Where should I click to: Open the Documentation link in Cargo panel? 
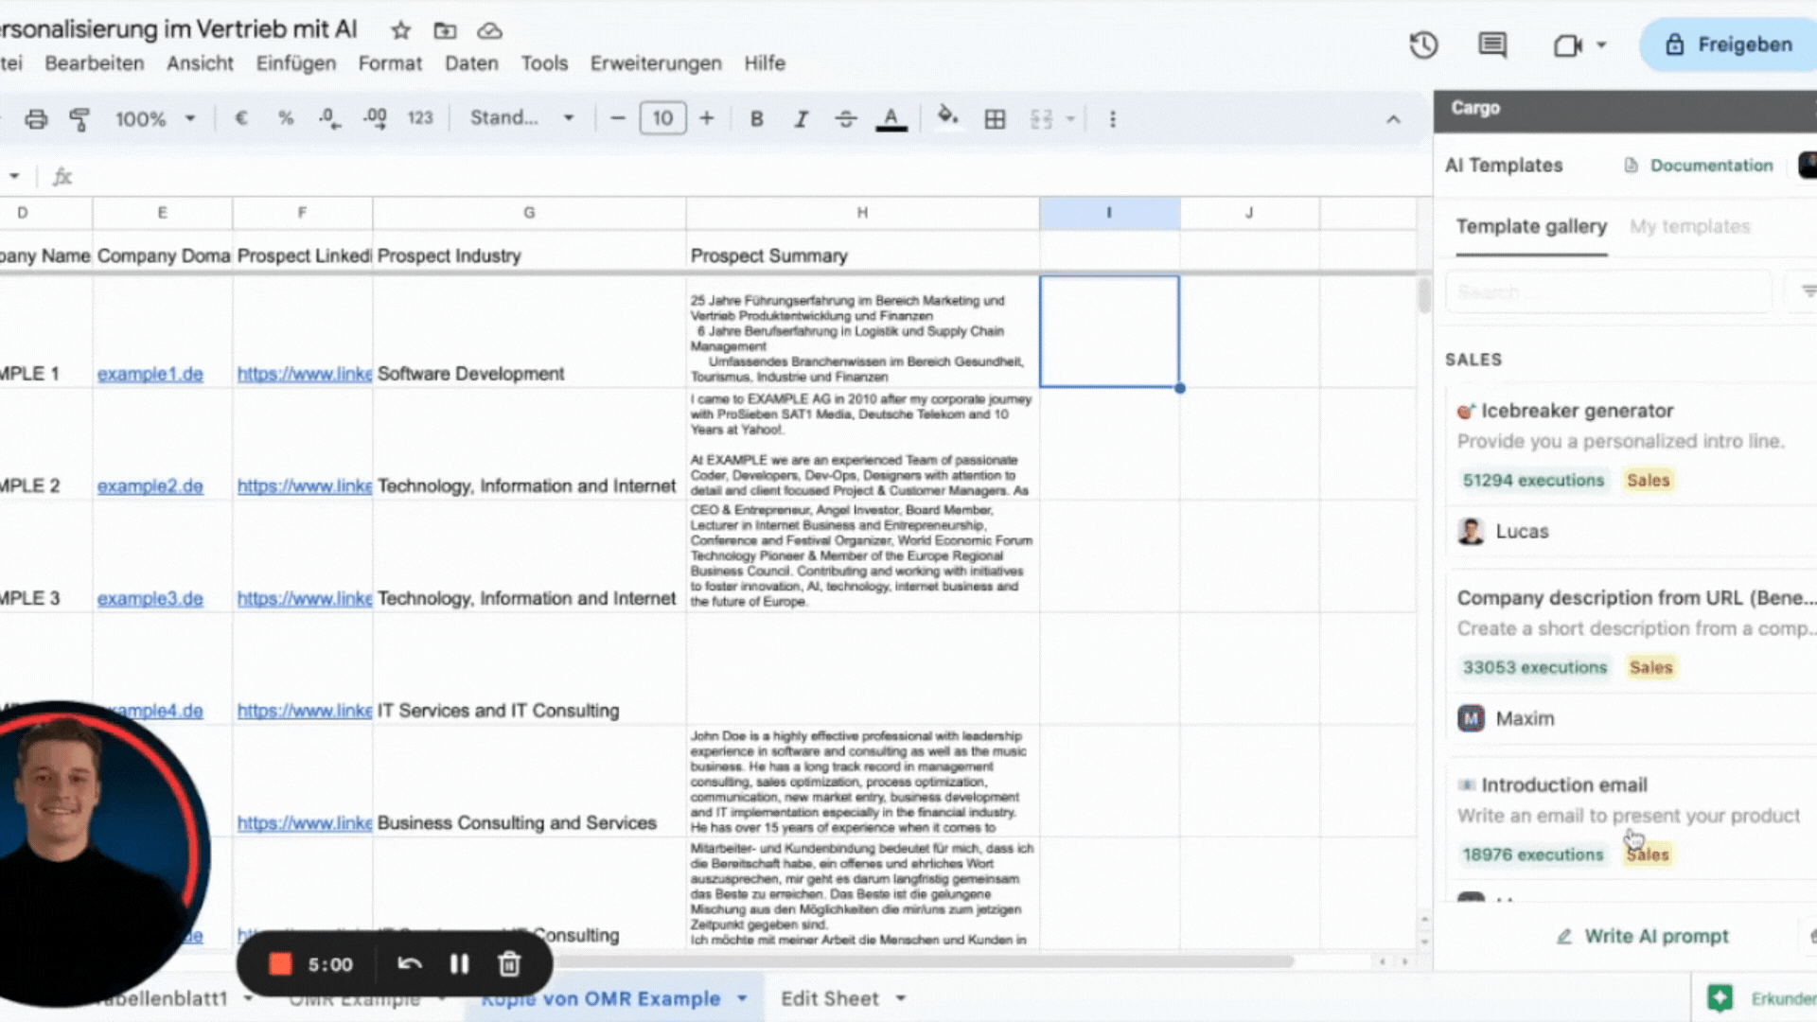point(1699,166)
